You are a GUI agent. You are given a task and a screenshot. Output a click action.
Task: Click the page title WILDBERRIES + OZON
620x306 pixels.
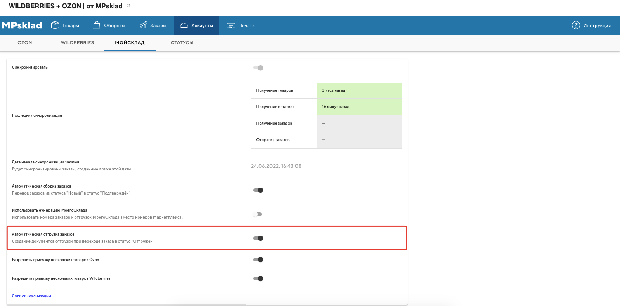66,6
